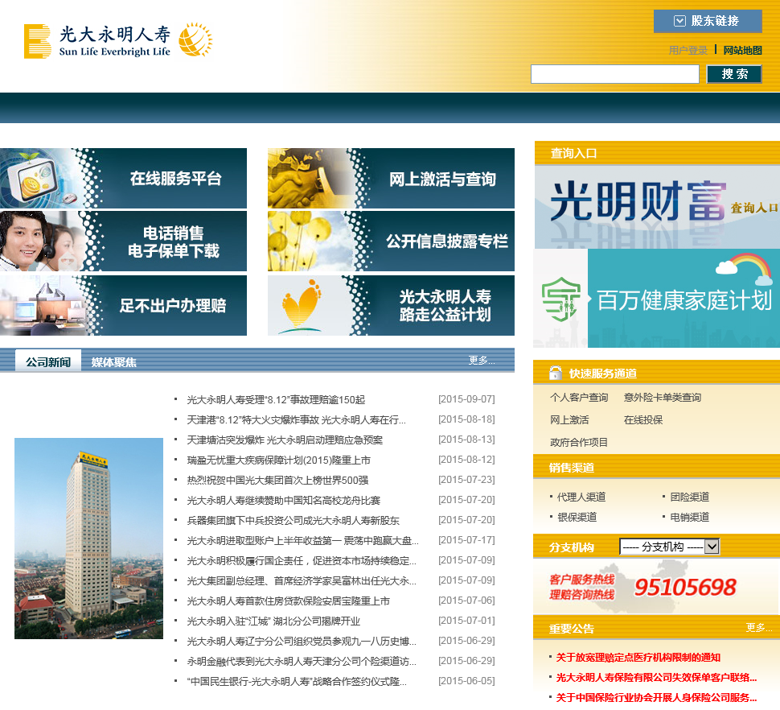This screenshot has width=780, height=710.
Task: Open news 天津塘沽突发爆炸 光大永明启动理赔应急预案
Action: 285,440
